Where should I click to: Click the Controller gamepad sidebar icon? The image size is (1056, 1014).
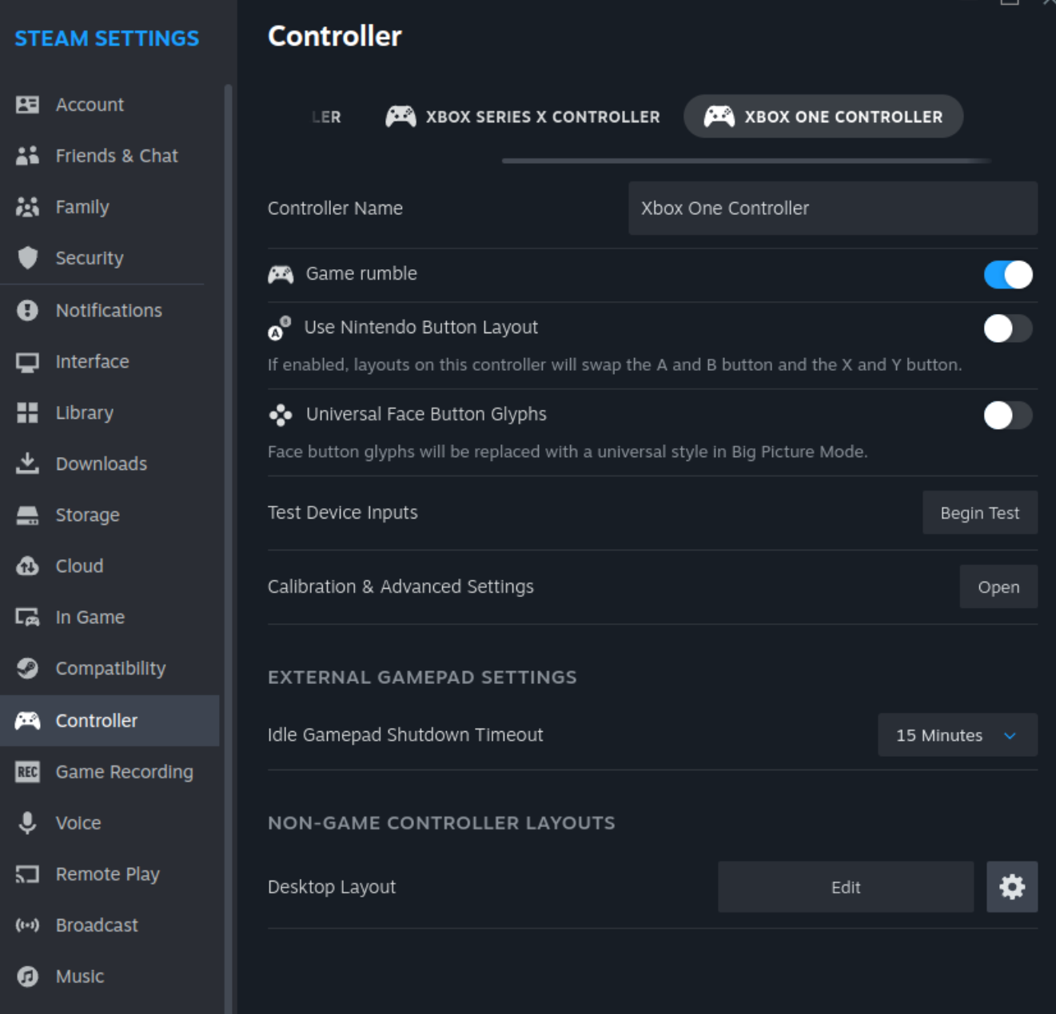click(27, 721)
